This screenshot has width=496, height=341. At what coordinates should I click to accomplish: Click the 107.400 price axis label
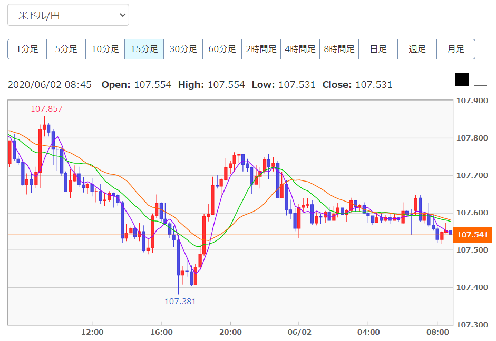[472, 287]
